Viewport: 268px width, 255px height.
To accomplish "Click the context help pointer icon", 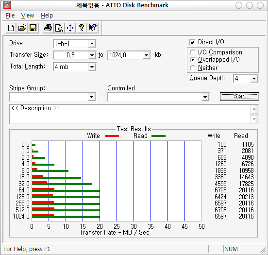I will [x=93, y=28].
